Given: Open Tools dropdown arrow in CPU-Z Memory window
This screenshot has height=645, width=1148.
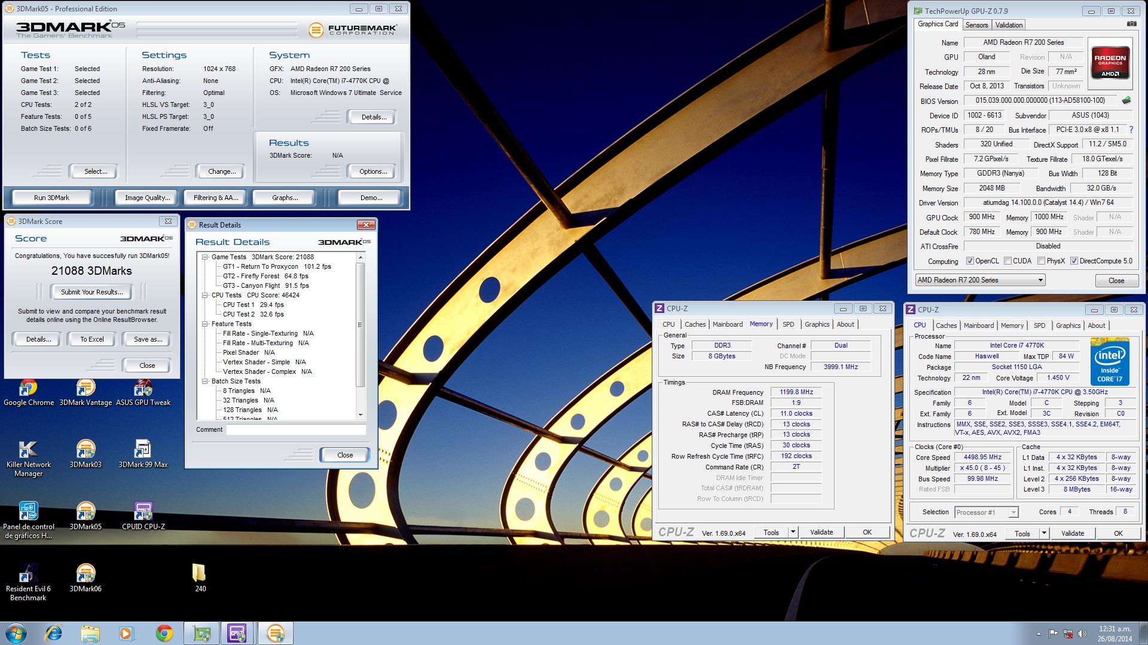Looking at the screenshot, I should click(x=793, y=532).
